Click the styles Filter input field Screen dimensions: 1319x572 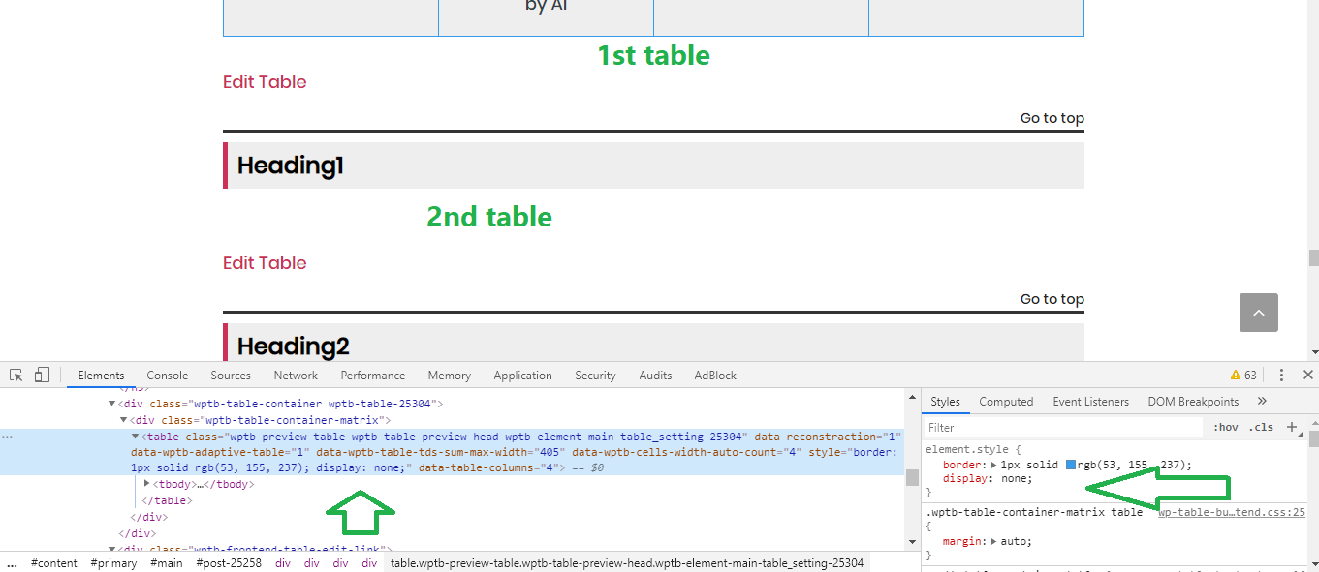pyautogui.click(x=1062, y=427)
